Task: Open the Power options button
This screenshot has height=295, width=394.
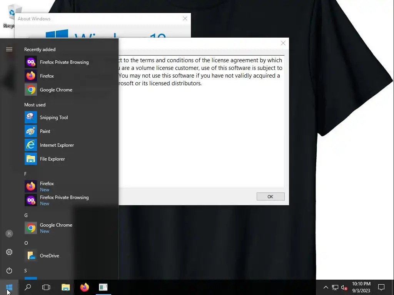Action: [9, 270]
